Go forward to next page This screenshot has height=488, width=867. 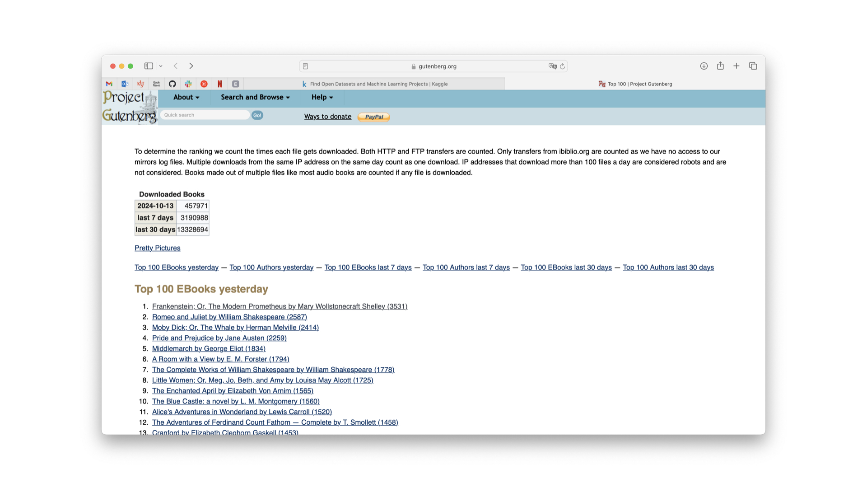[x=191, y=66]
